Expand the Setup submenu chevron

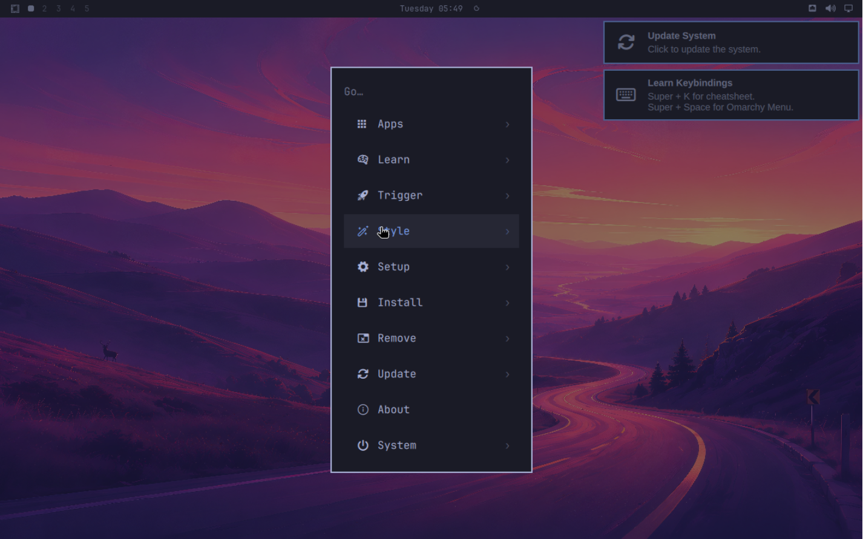coord(507,267)
